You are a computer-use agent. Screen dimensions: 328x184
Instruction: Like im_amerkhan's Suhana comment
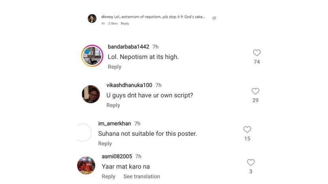[247, 130]
